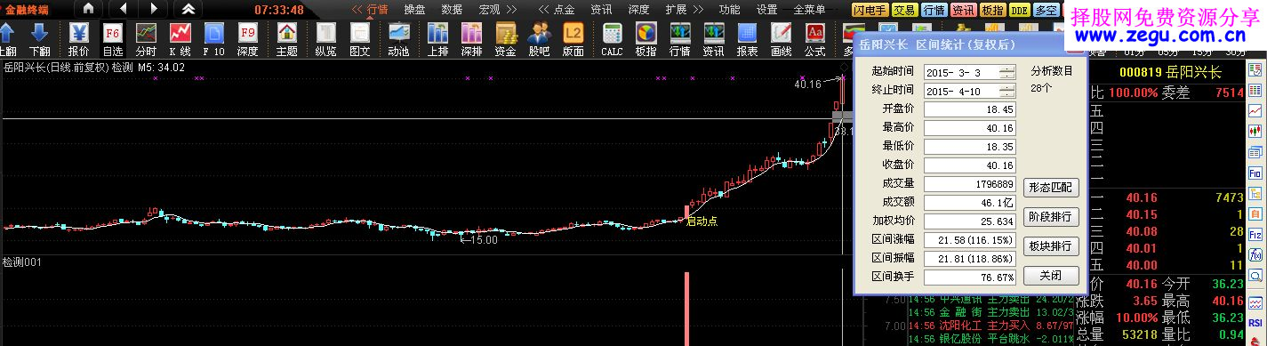The height and width of the screenshot is (346, 1267).
Task: Go to the home screen via house icon
Action: 87,9
